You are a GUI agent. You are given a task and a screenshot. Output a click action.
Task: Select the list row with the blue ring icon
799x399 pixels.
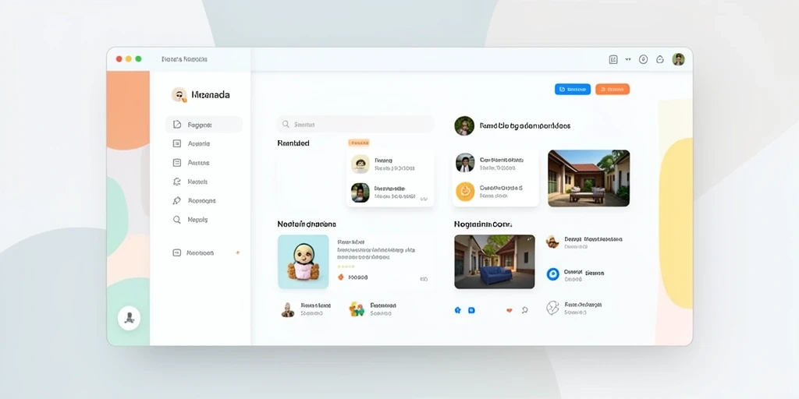576,275
